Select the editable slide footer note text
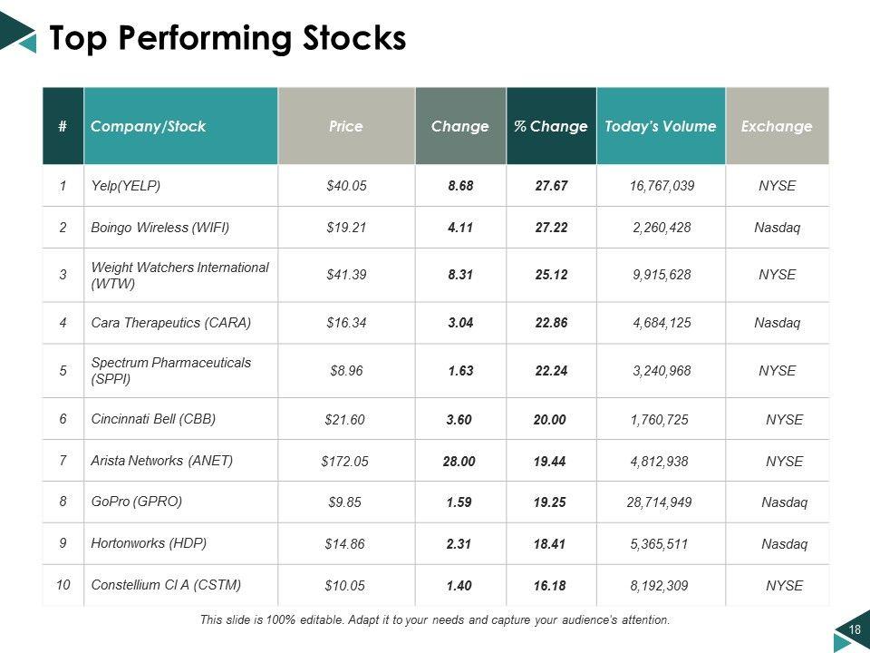 tap(435, 620)
